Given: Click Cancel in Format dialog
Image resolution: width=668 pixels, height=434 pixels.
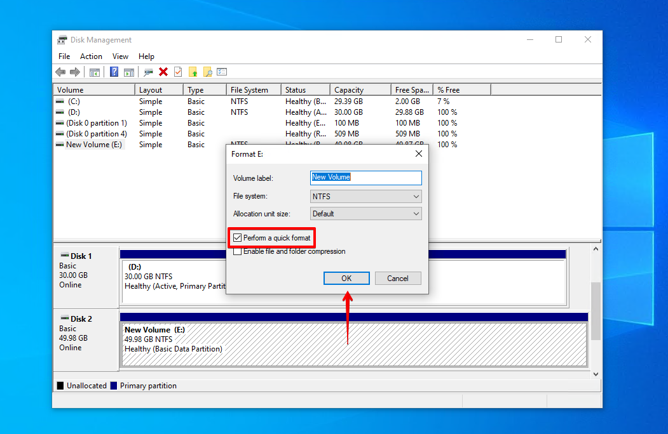Looking at the screenshot, I should [x=397, y=278].
